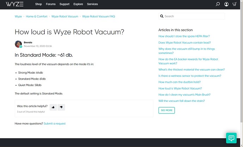Click the 'Quiet Mode: 58db' bullet text
The height and width of the screenshot is (147, 243).
(x=30, y=85)
